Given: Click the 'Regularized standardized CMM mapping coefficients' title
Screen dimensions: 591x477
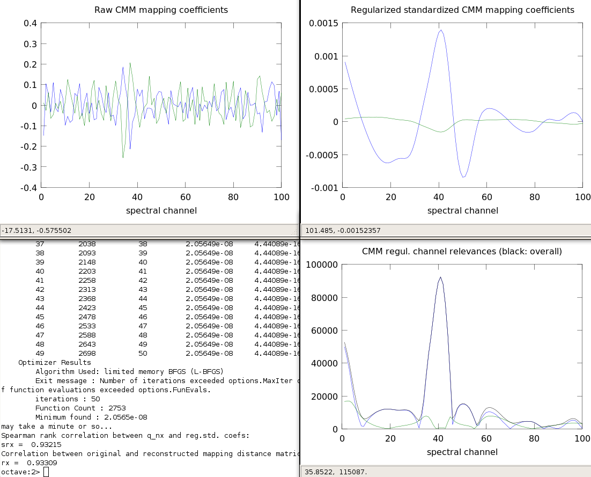Looking at the screenshot, I should click(462, 10).
